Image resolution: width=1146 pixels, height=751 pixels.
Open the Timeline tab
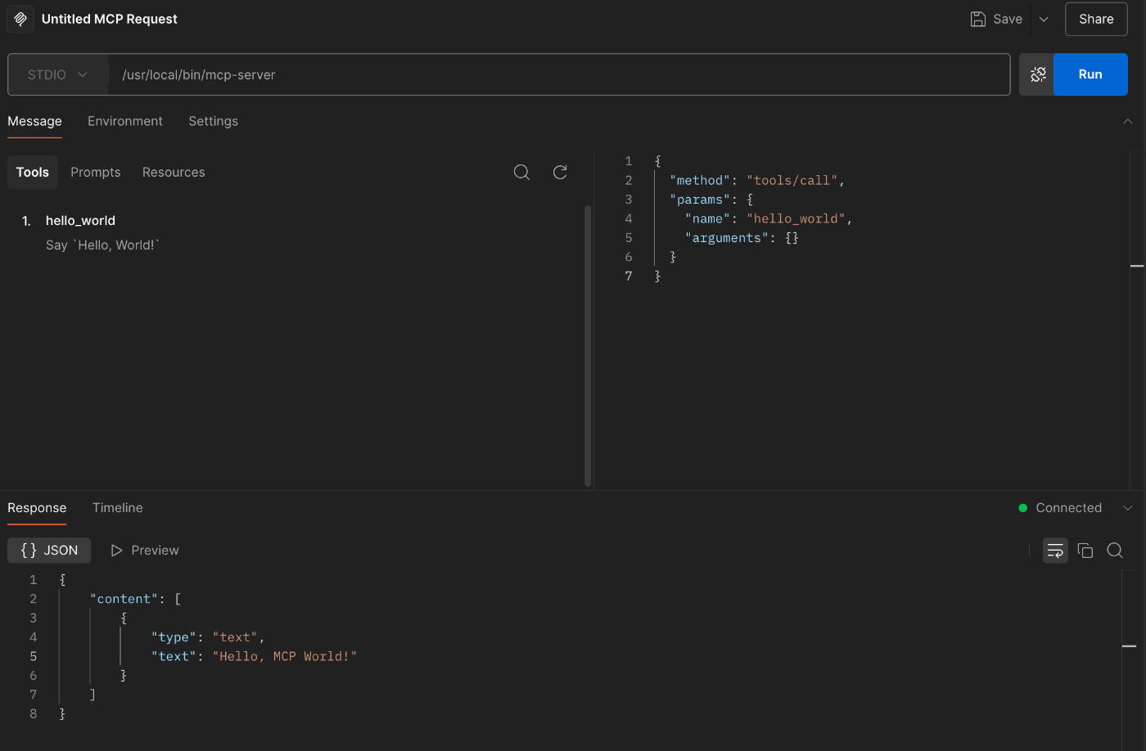click(x=118, y=508)
